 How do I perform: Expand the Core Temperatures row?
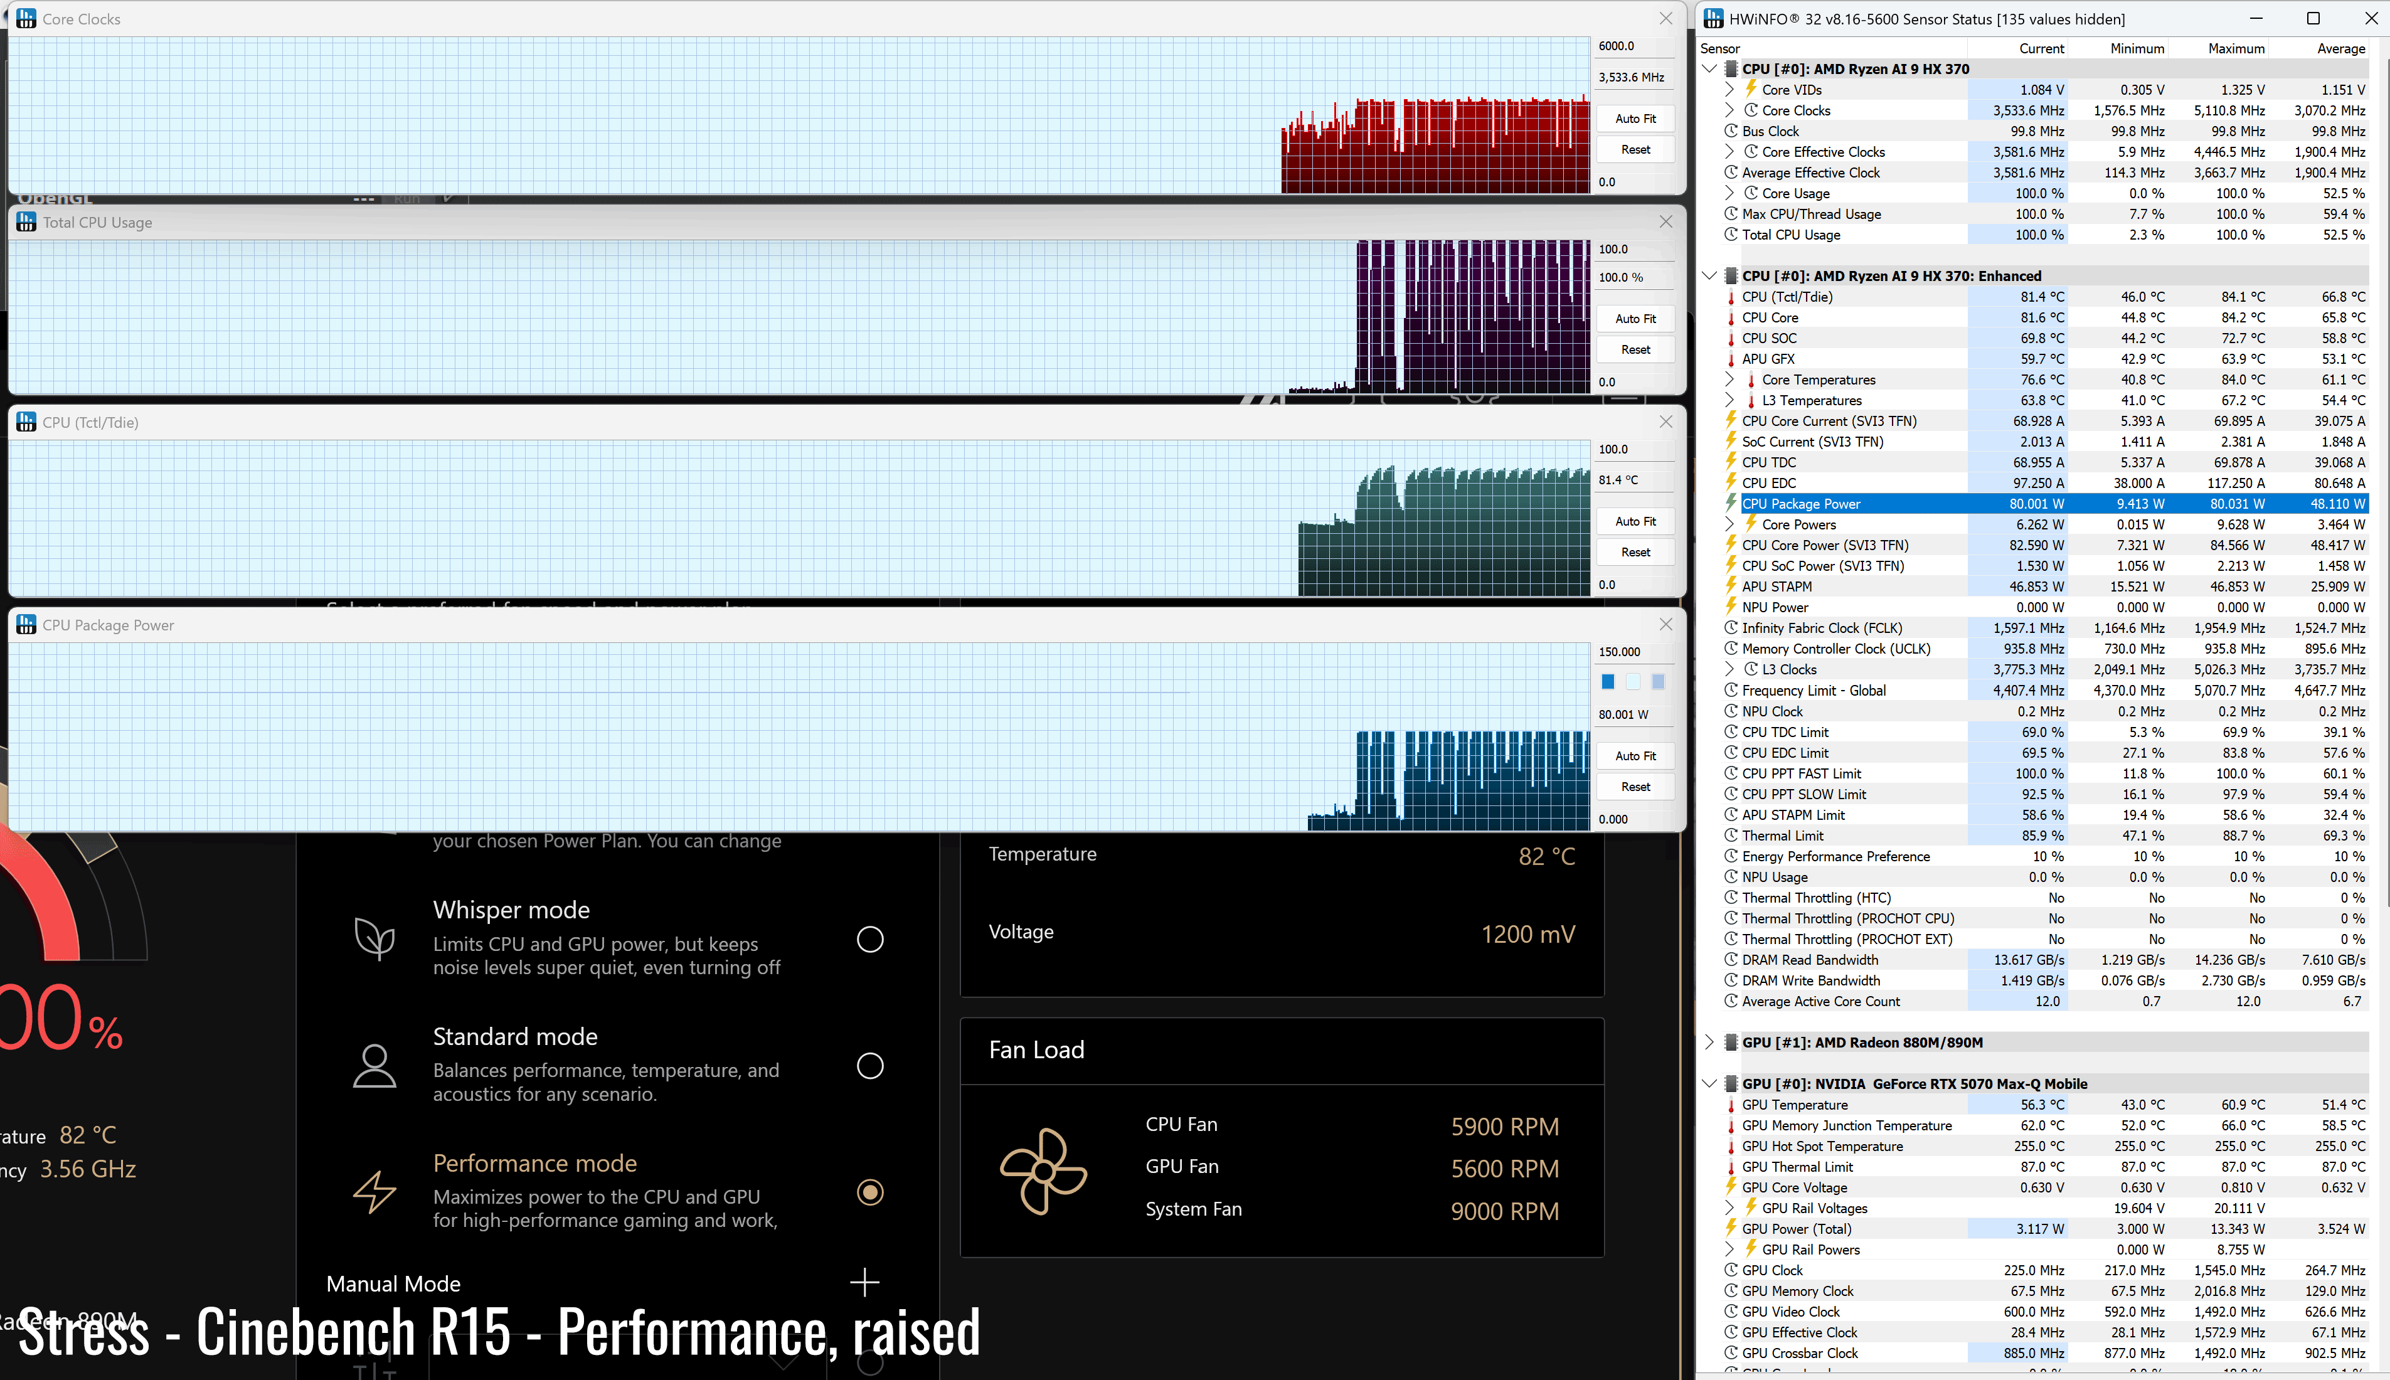click(1729, 379)
